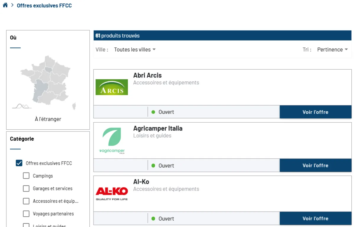Select Voyages partenaires checkbox
Screen dimensions: 355x227
pos(26,214)
